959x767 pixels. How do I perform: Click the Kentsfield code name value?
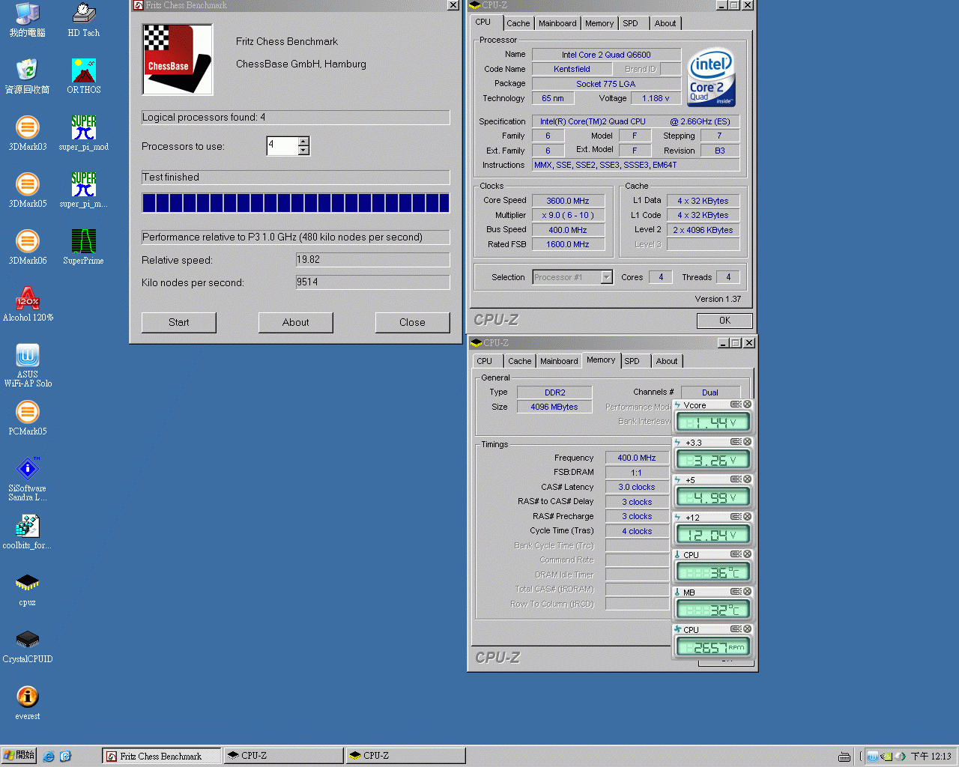pos(572,69)
